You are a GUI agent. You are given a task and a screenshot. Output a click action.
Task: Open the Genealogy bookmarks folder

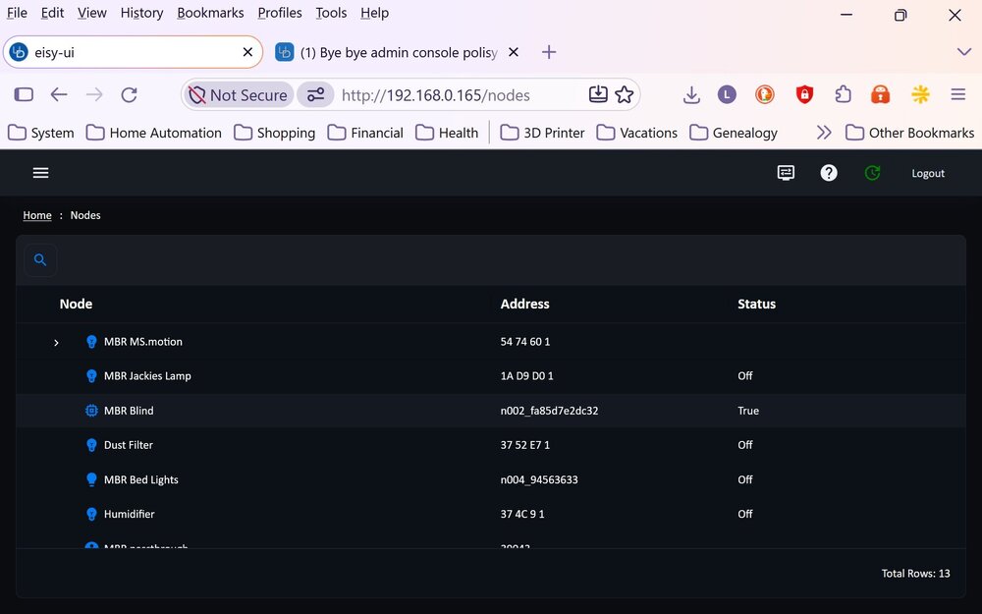734,133
